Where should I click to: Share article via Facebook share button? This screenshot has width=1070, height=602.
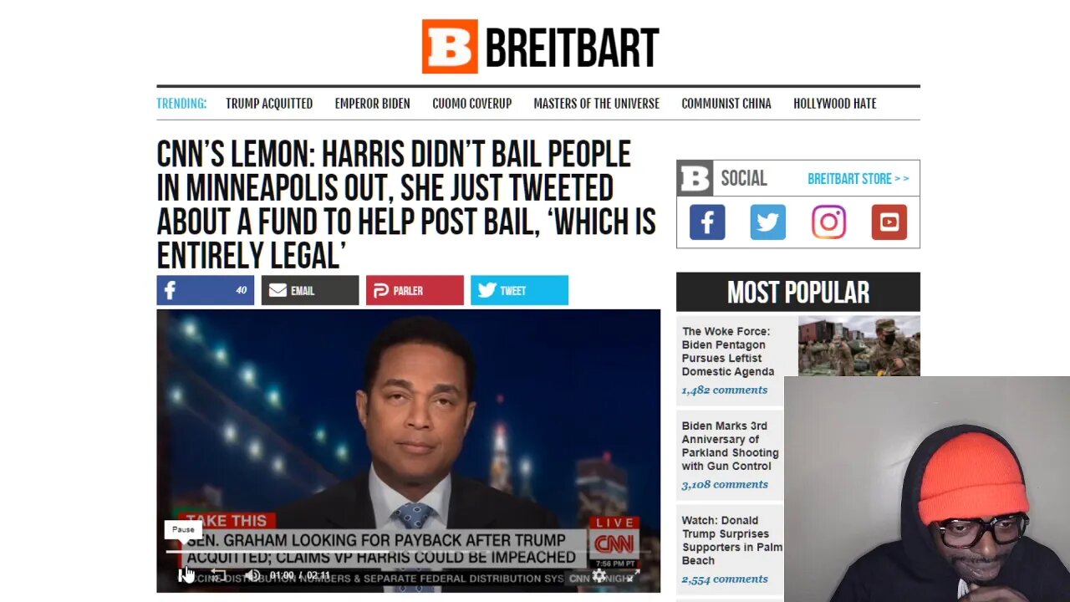click(x=205, y=290)
